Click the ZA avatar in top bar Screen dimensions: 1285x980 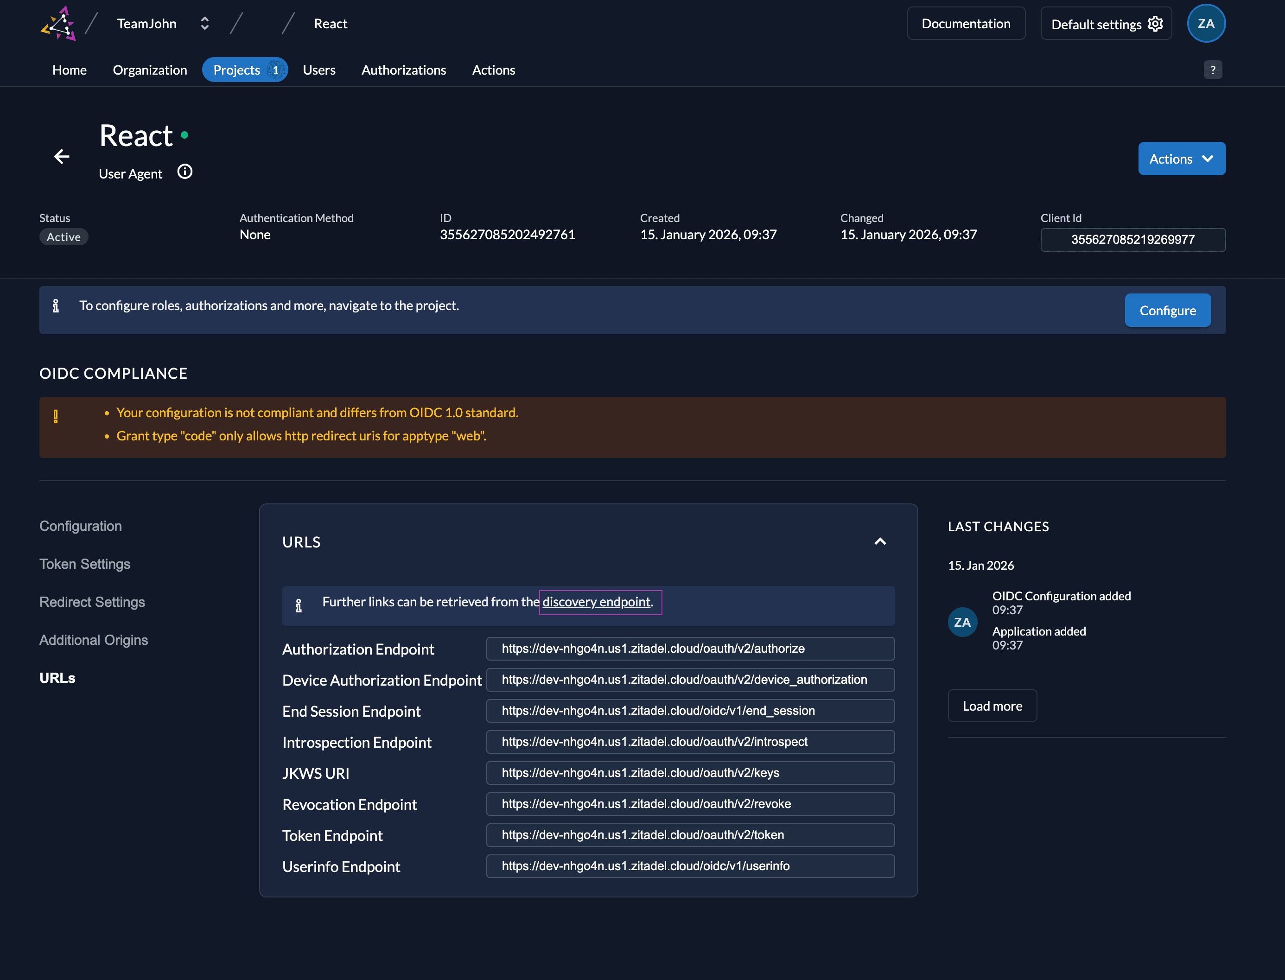pos(1206,24)
